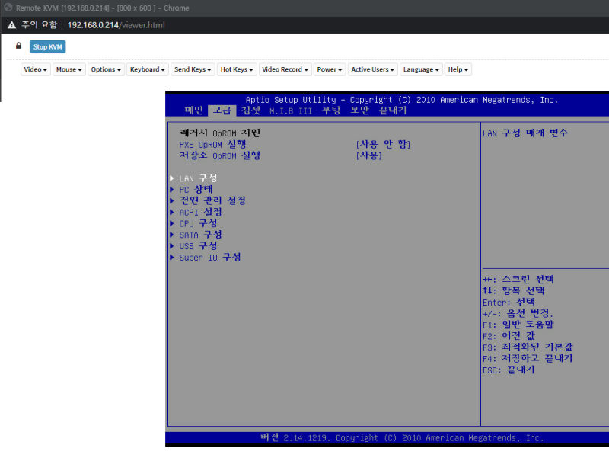Viewport: 609px width, 461px height.
Task: Click the security warning icon in address bar
Action: [x=11, y=24]
